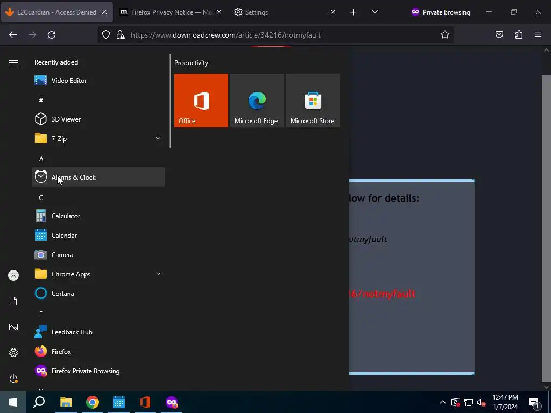This screenshot has width=551, height=413.
Task: Open tracking protection shield icon
Action: click(x=106, y=35)
